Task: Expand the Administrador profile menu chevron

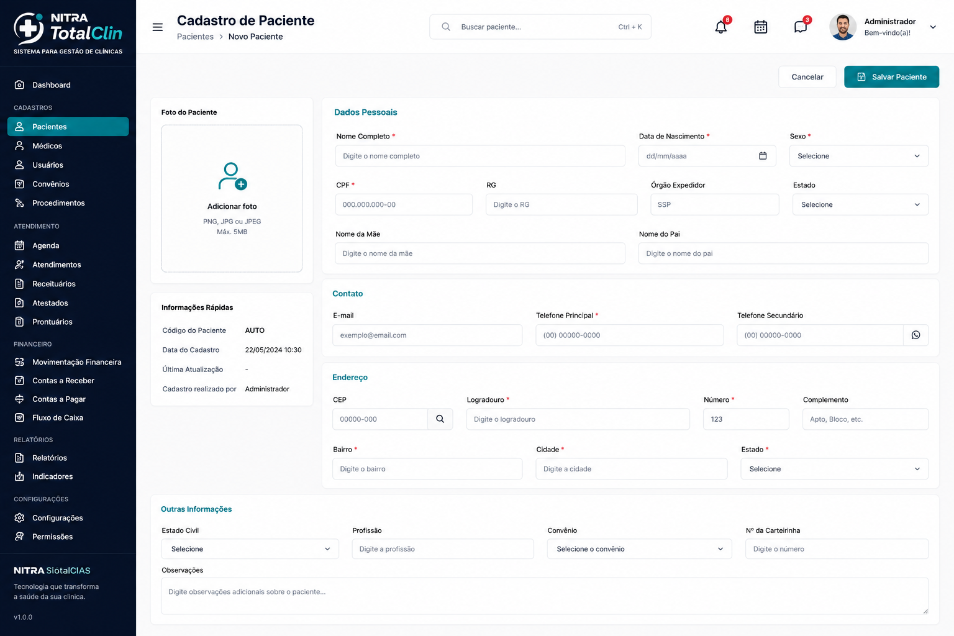Action: click(933, 27)
